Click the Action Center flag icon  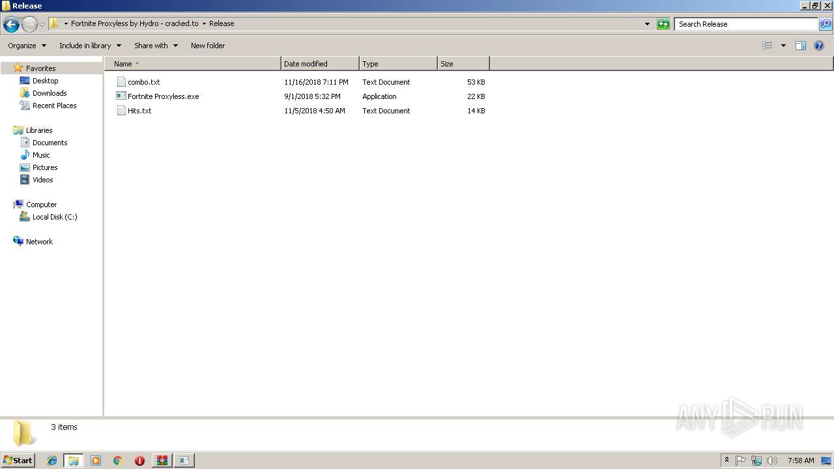tap(741, 461)
